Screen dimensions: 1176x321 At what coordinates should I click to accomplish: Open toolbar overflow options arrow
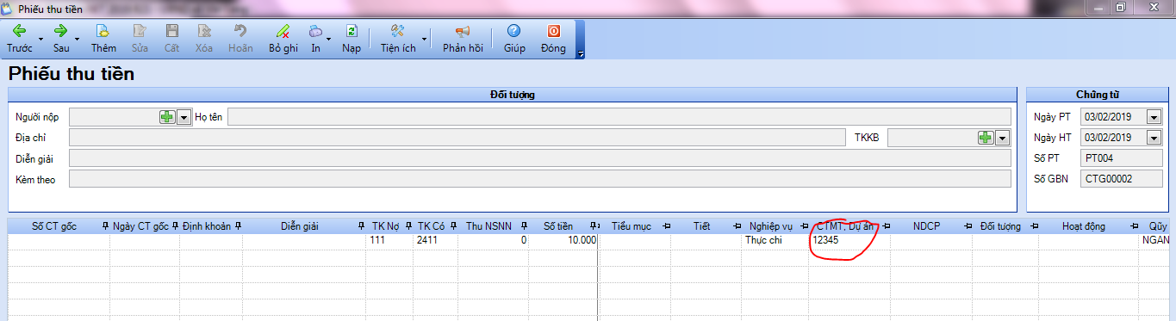[x=581, y=54]
